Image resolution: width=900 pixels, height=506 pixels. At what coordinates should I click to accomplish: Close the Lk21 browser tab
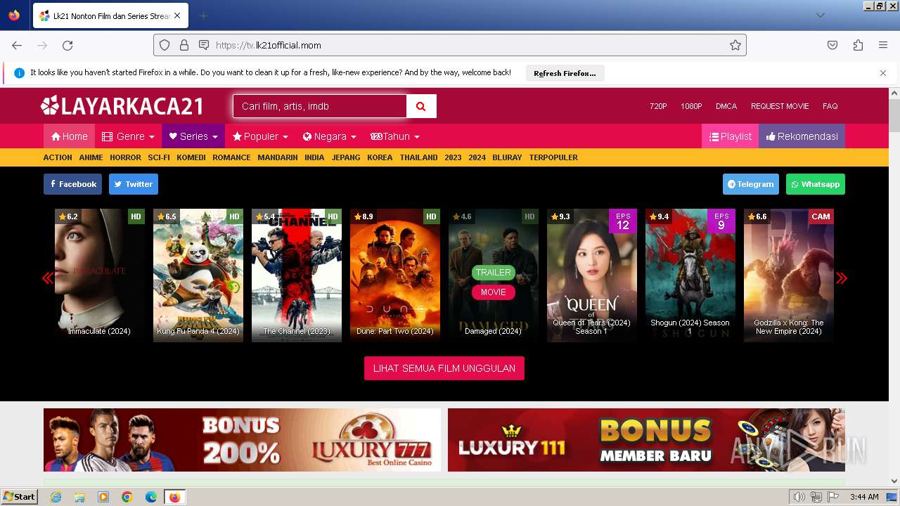176,15
